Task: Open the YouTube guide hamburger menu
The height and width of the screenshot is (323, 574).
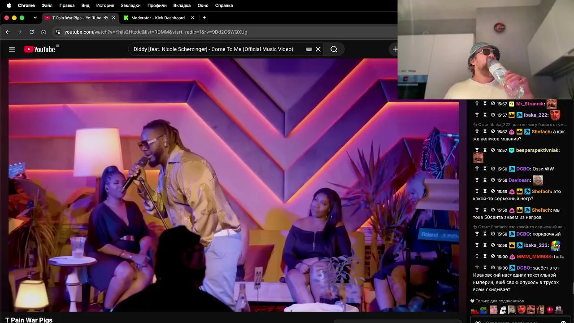Action: tap(12, 49)
